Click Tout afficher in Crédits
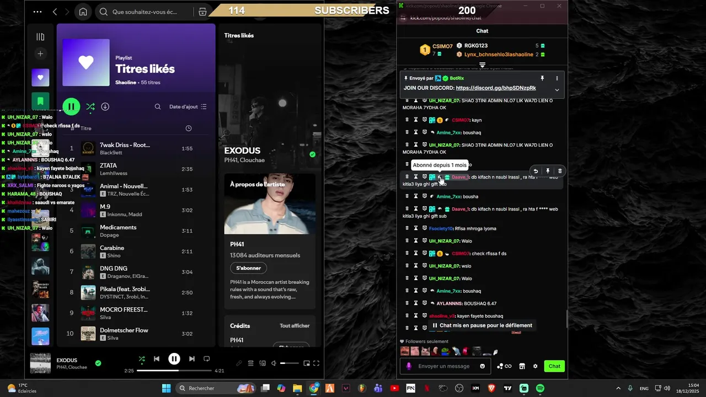This screenshot has height=397, width=706. [x=295, y=326]
